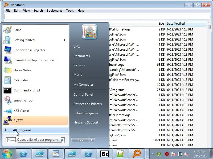Click the robot user account picture
This screenshot has height=159, width=213.
[89, 32]
